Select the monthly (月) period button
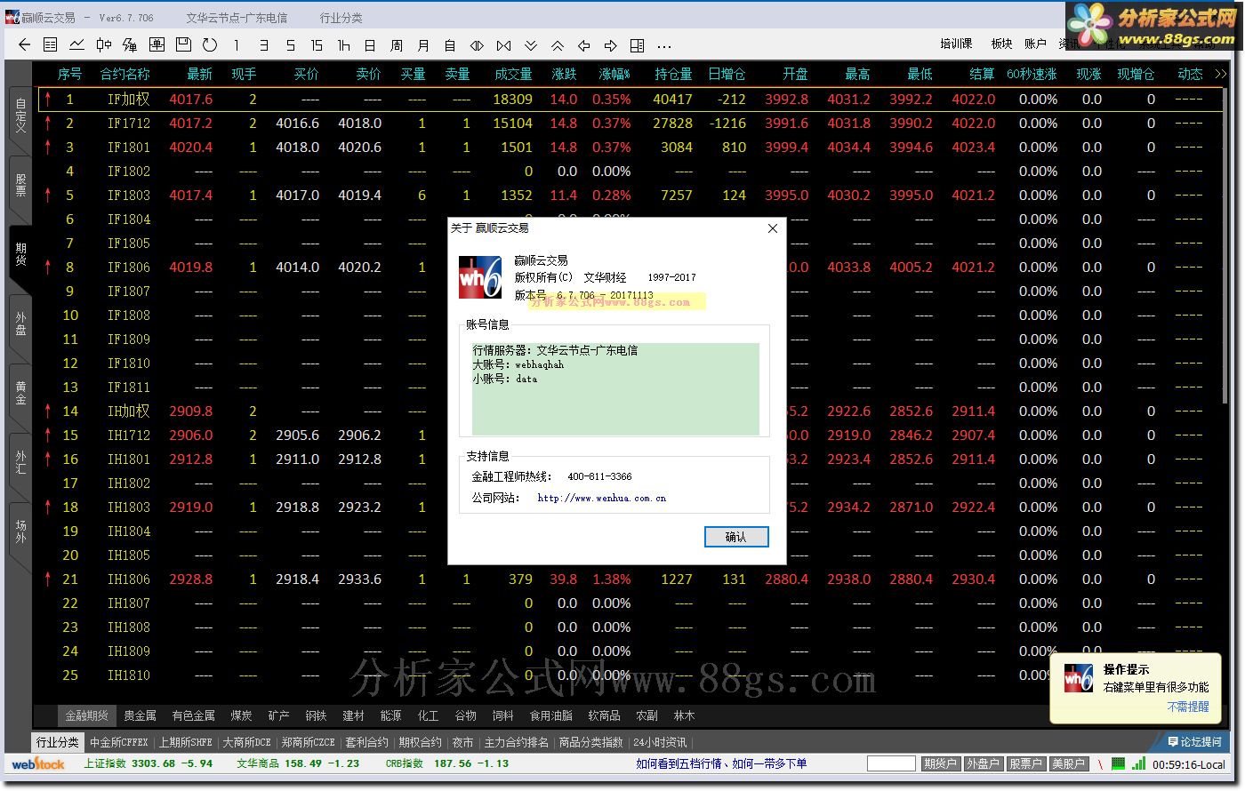This screenshot has height=791, width=1245. point(423,44)
